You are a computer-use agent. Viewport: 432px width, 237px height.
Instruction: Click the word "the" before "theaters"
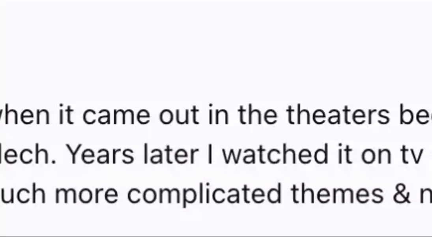point(258,115)
